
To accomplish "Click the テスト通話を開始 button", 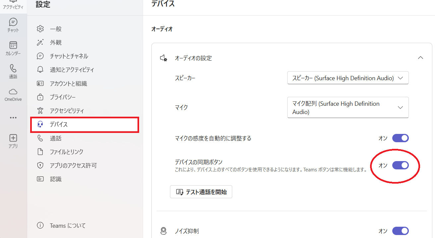I will coord(201,192).
